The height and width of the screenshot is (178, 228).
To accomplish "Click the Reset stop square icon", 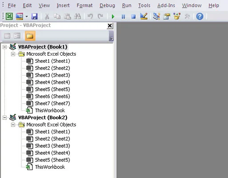I will (x=133, y=16).
